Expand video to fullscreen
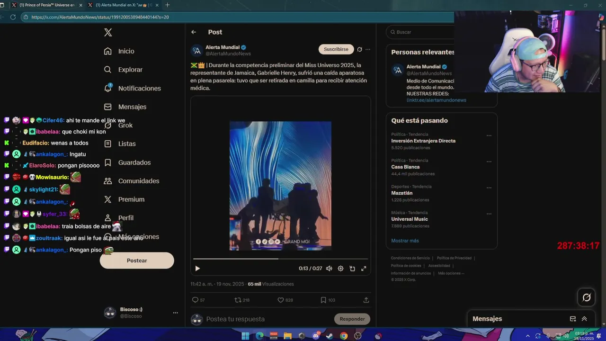 point(364,269)
